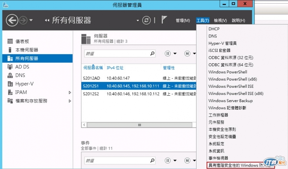
Task: Open the 管理(M) menu
Action: pos(183,20)
